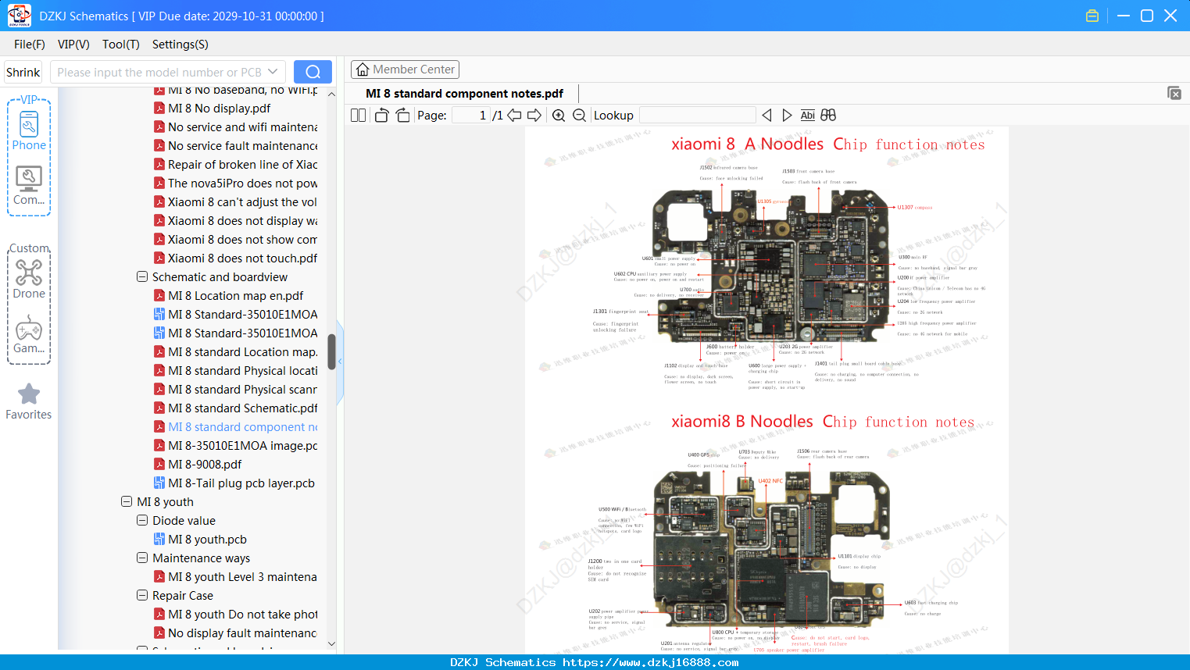Open the Phone category in the sidebar
The image size is (1190, 670).
[29, 130]
